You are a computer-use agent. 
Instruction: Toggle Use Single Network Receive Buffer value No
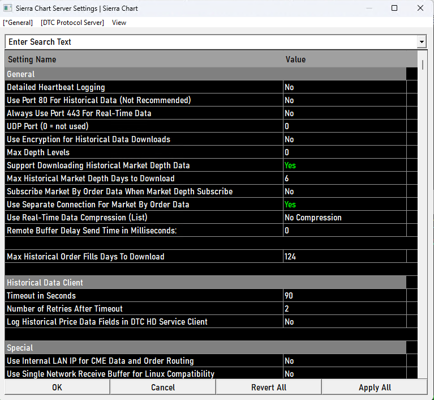click(x=345, y=373)
